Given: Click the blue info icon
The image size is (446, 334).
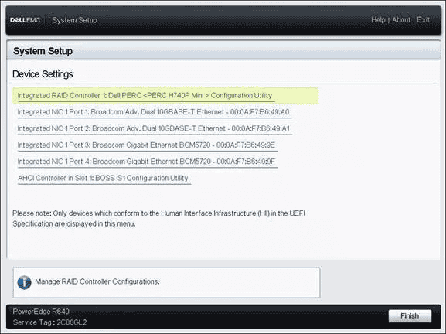Looking at the screenshot, I should click(24, 282).
